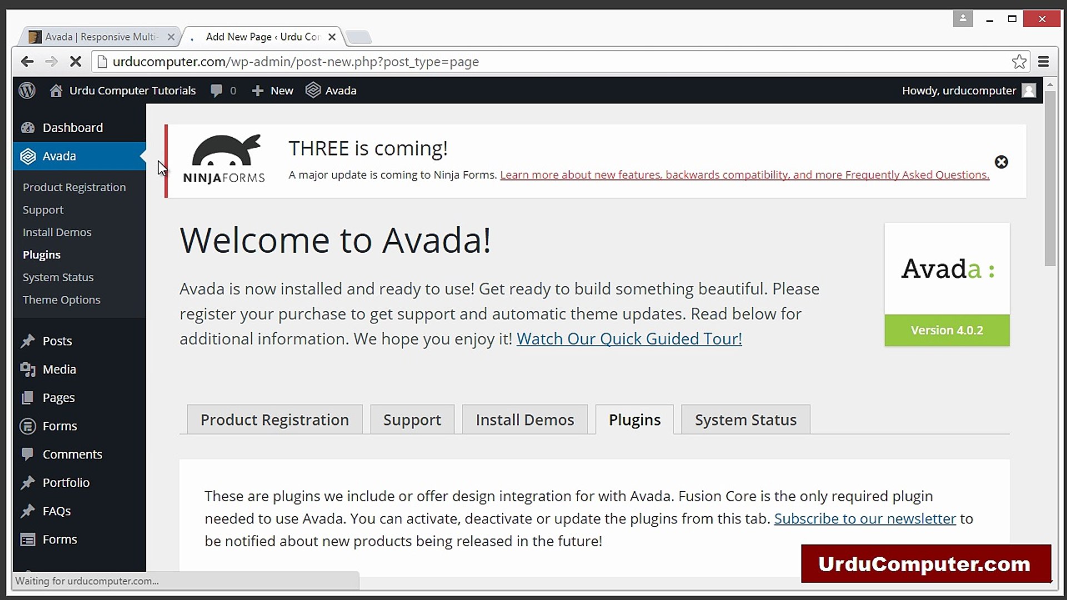This screenshot has width=1067, height=600.
Task: Open Portfolio via its sidebar icon
Action: (x=28, y=482)
